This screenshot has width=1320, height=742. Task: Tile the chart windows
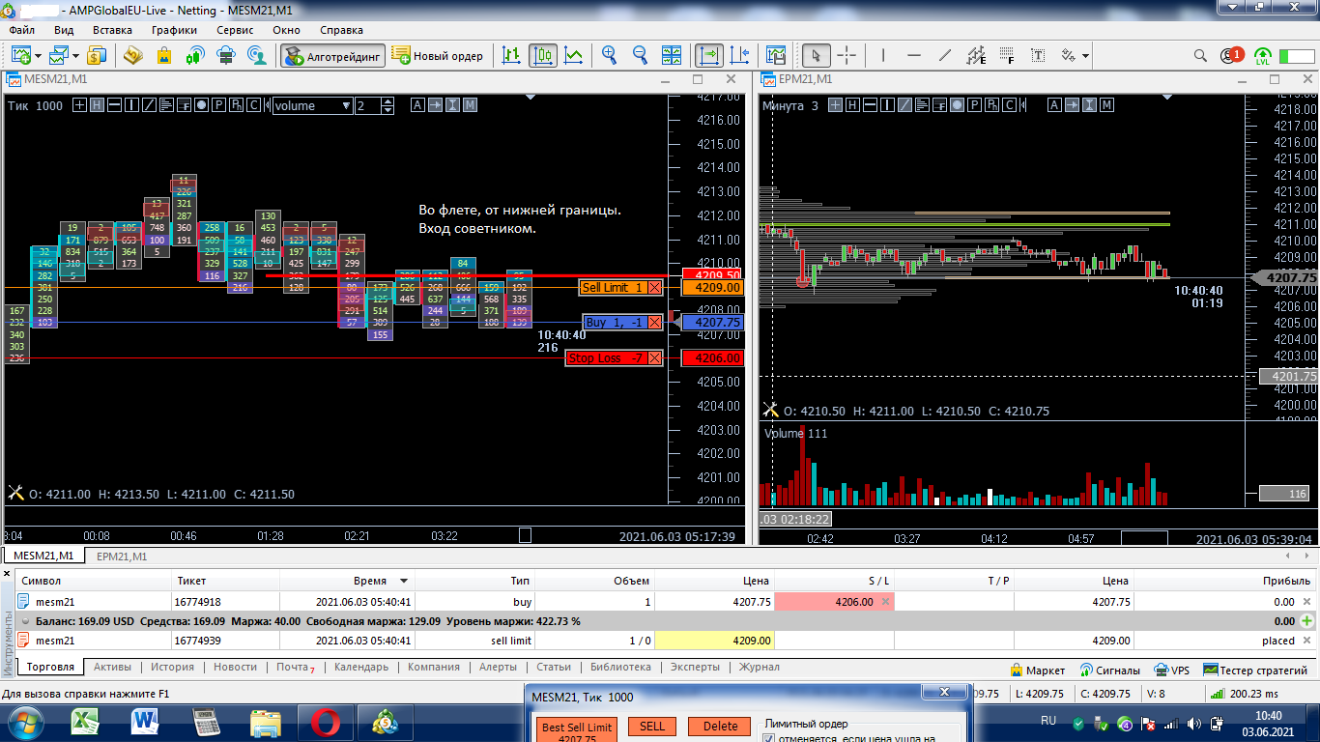(672, 56)
